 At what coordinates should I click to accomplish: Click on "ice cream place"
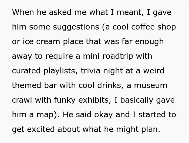point(50,42)
